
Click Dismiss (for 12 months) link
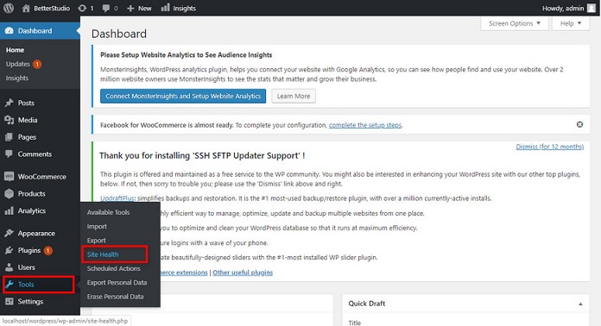tap(550, 147)
